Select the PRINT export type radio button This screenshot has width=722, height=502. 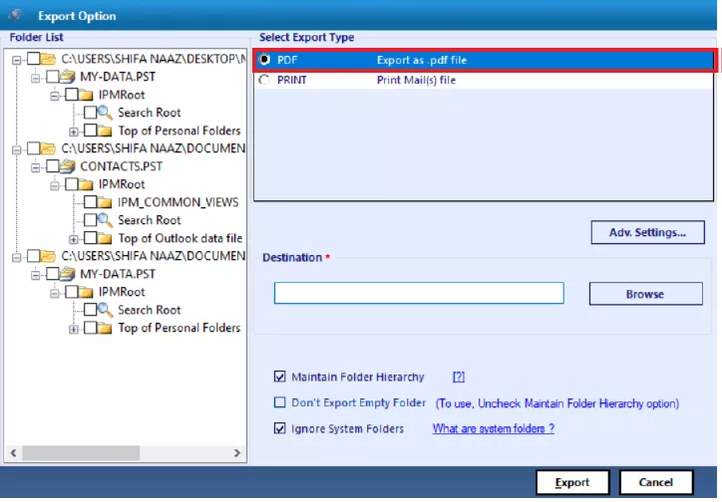tap(263, 80)
